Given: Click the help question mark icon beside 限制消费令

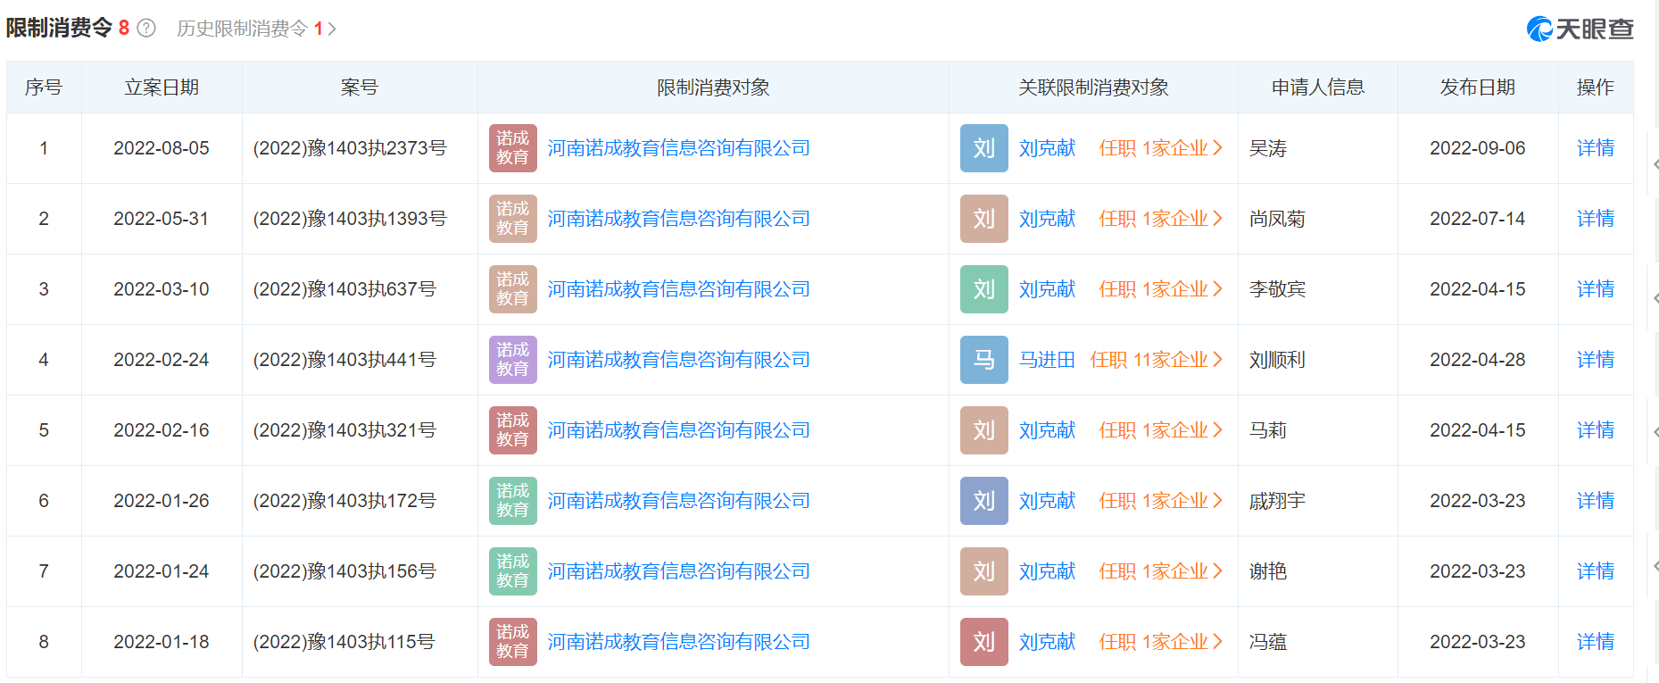Looking at the screenshot, I should pyautogui.click(x=146, y=29).
